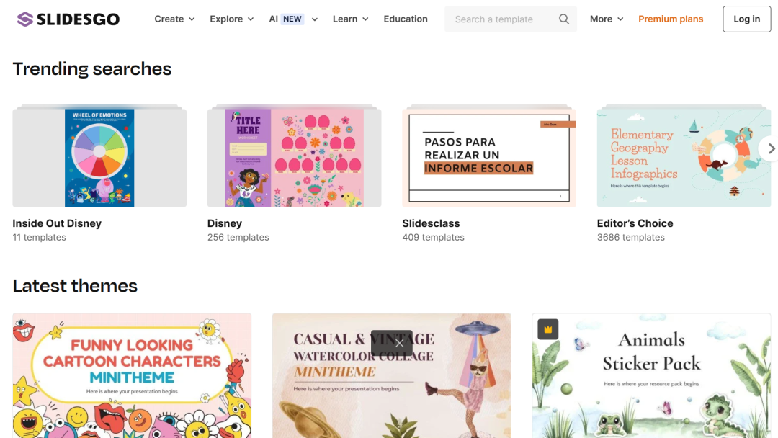Open the More dropdown

(x=607, y=19)
